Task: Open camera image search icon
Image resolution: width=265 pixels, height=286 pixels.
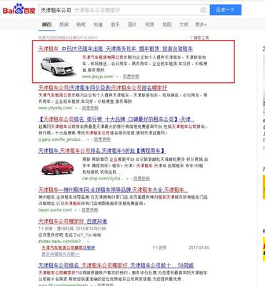Action: [x=203, y=10]
